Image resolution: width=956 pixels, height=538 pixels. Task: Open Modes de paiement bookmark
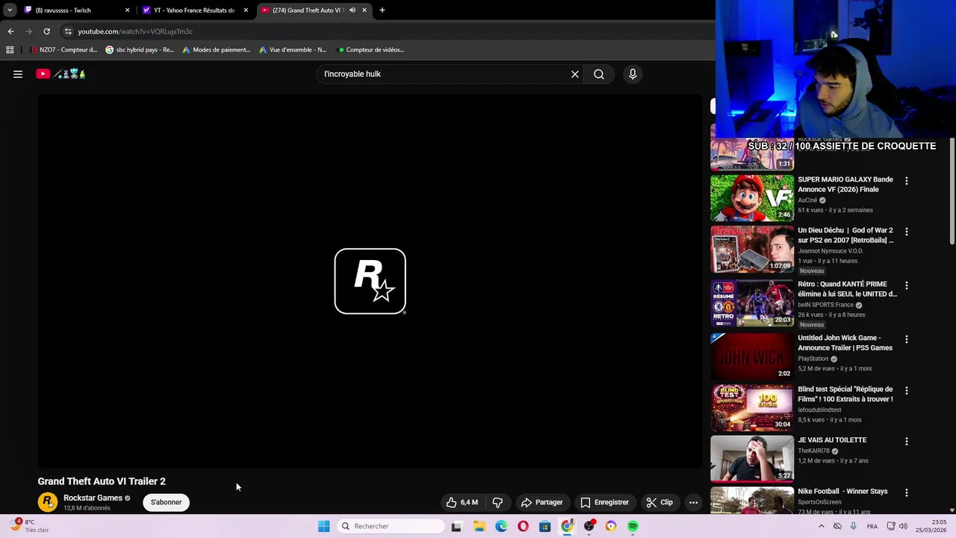tap(216, 50)
